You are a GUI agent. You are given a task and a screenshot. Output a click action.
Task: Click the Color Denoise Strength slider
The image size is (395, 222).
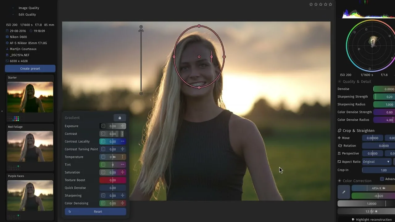[384, 112]
